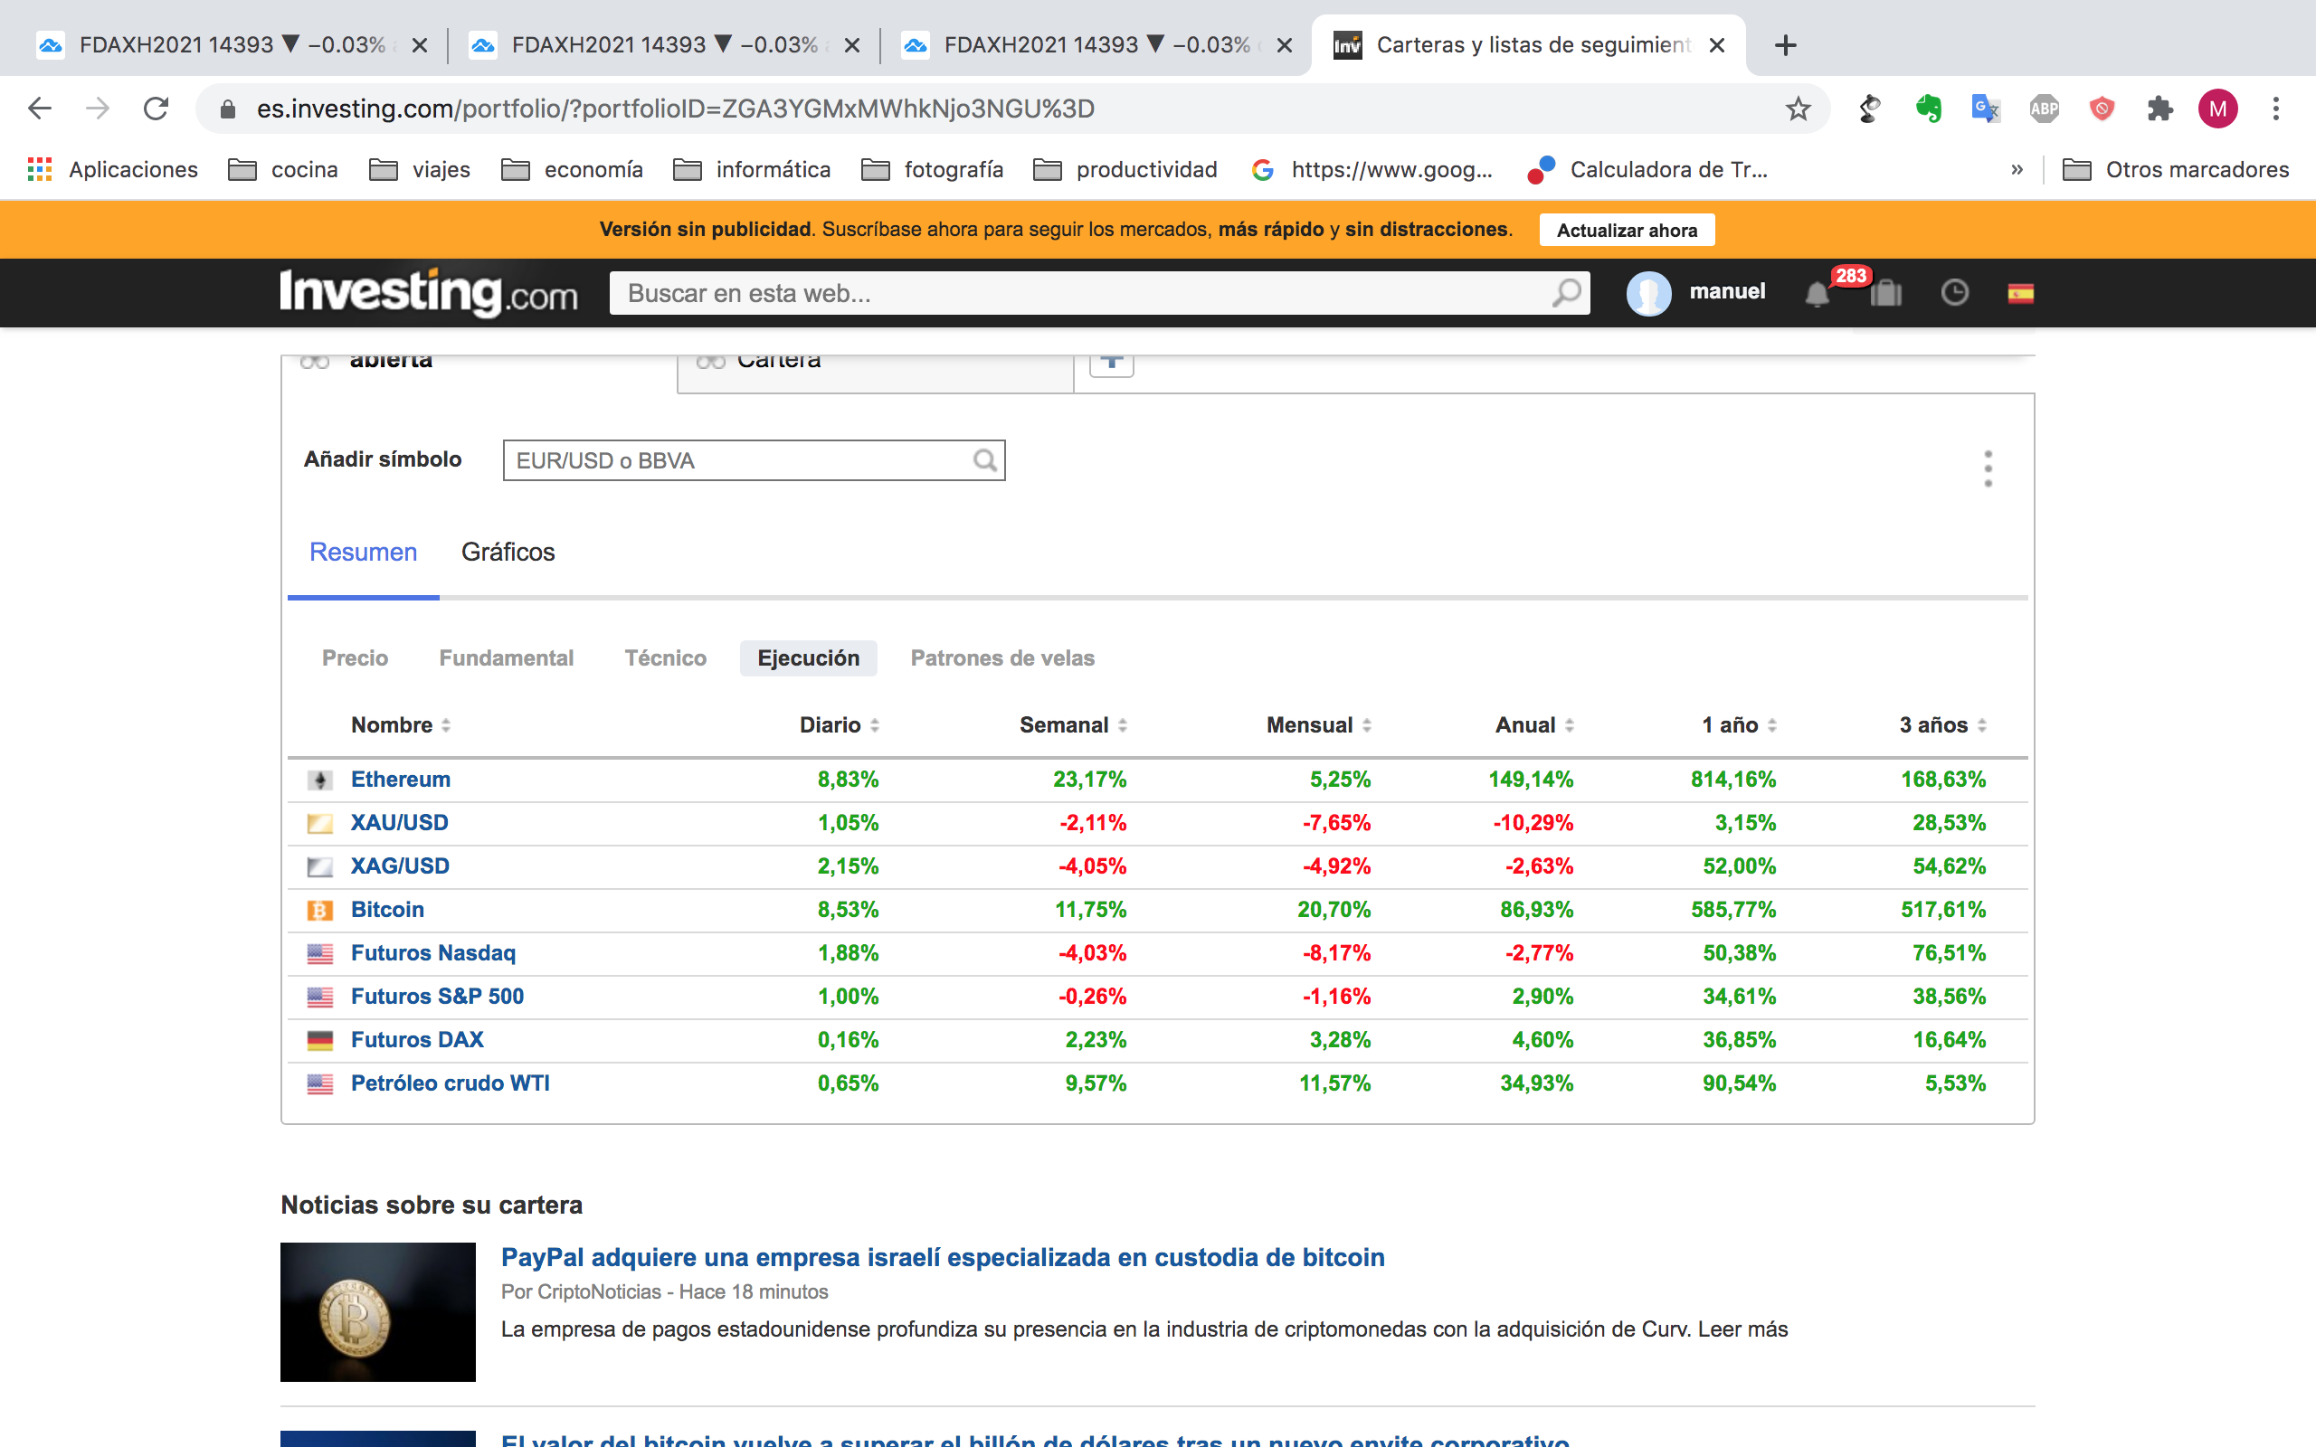This screenshot has width=2316, height=1447.
Task: Open the portfolio three-dot options menu
Action: click(1988, 469)
